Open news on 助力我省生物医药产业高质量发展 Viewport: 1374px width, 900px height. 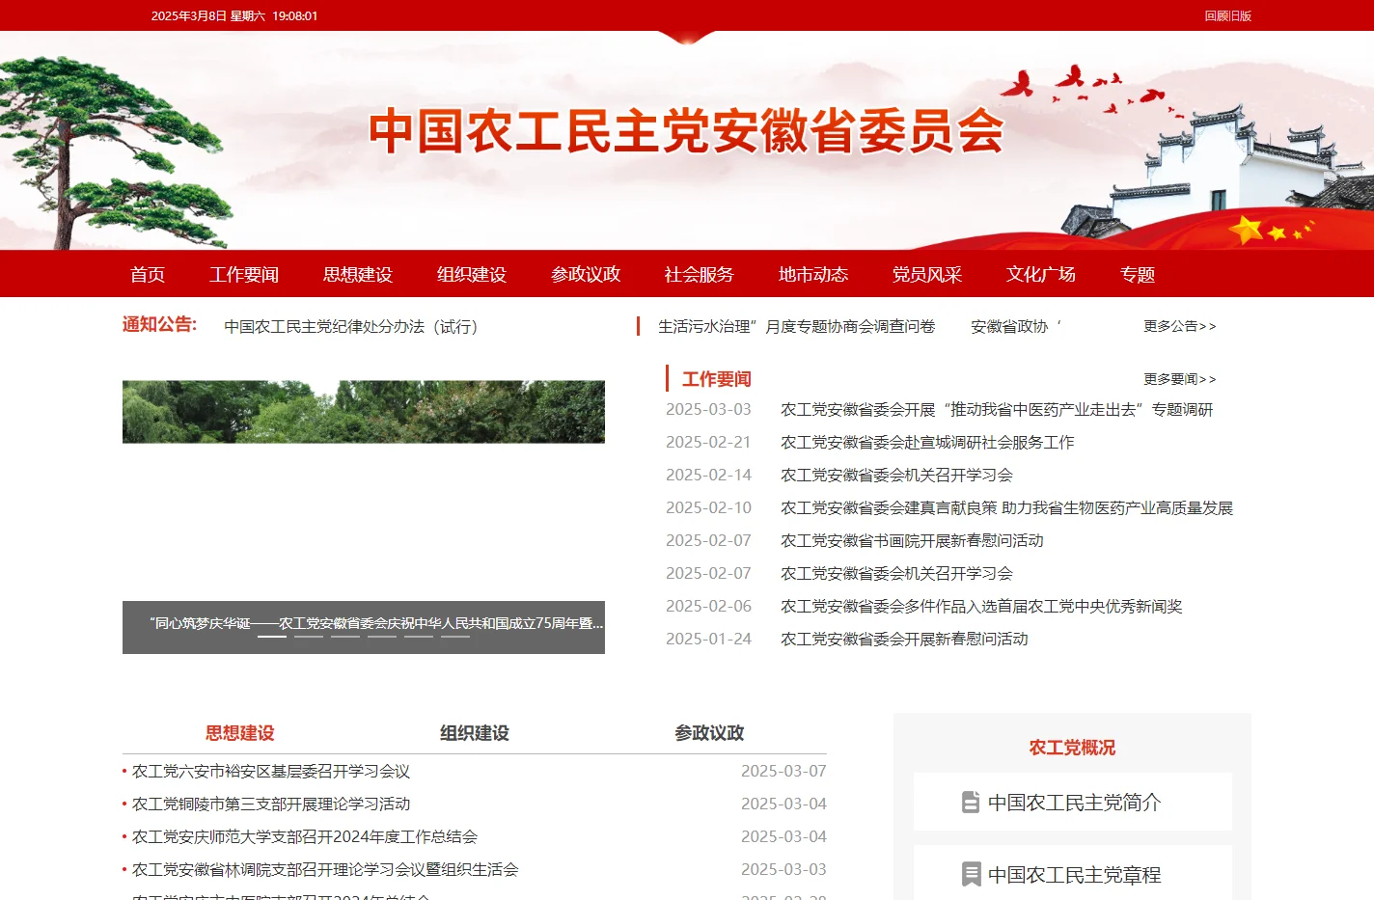(1006, 508)
